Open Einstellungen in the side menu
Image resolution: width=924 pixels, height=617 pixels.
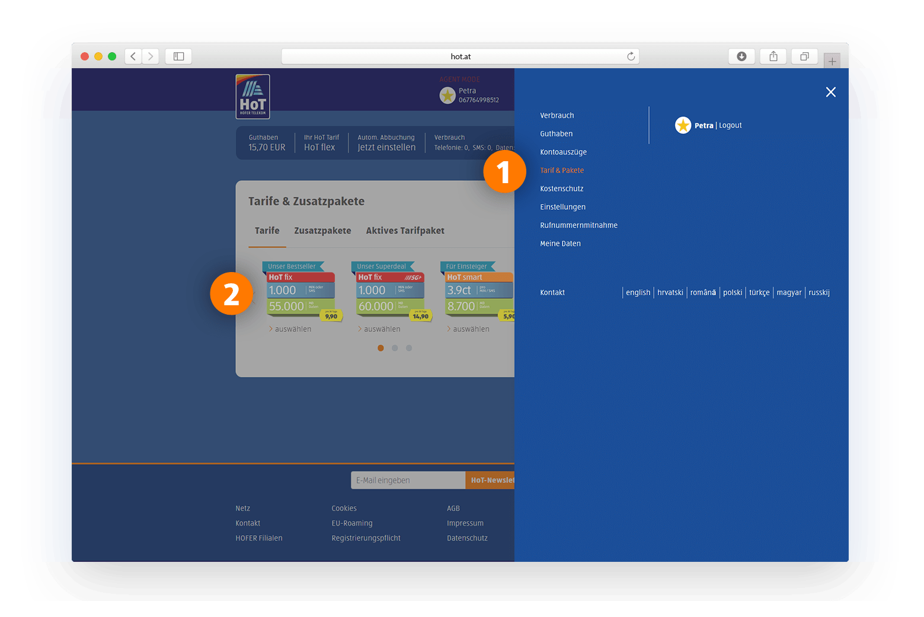click(x=563, y=207)
